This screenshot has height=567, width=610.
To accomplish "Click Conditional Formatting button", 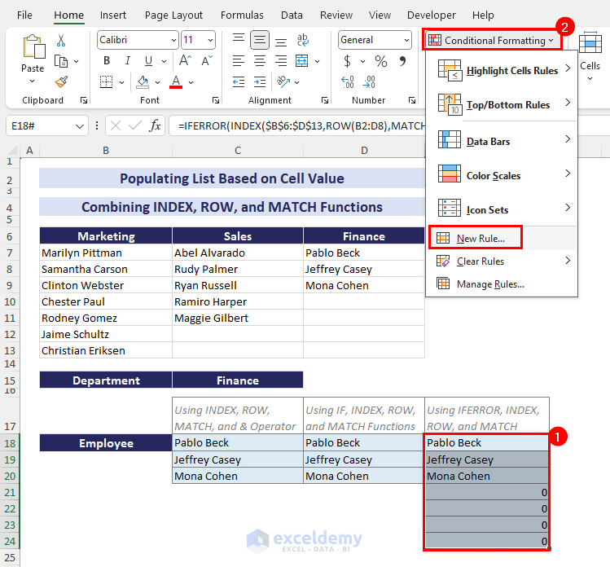I will (492, 40).
